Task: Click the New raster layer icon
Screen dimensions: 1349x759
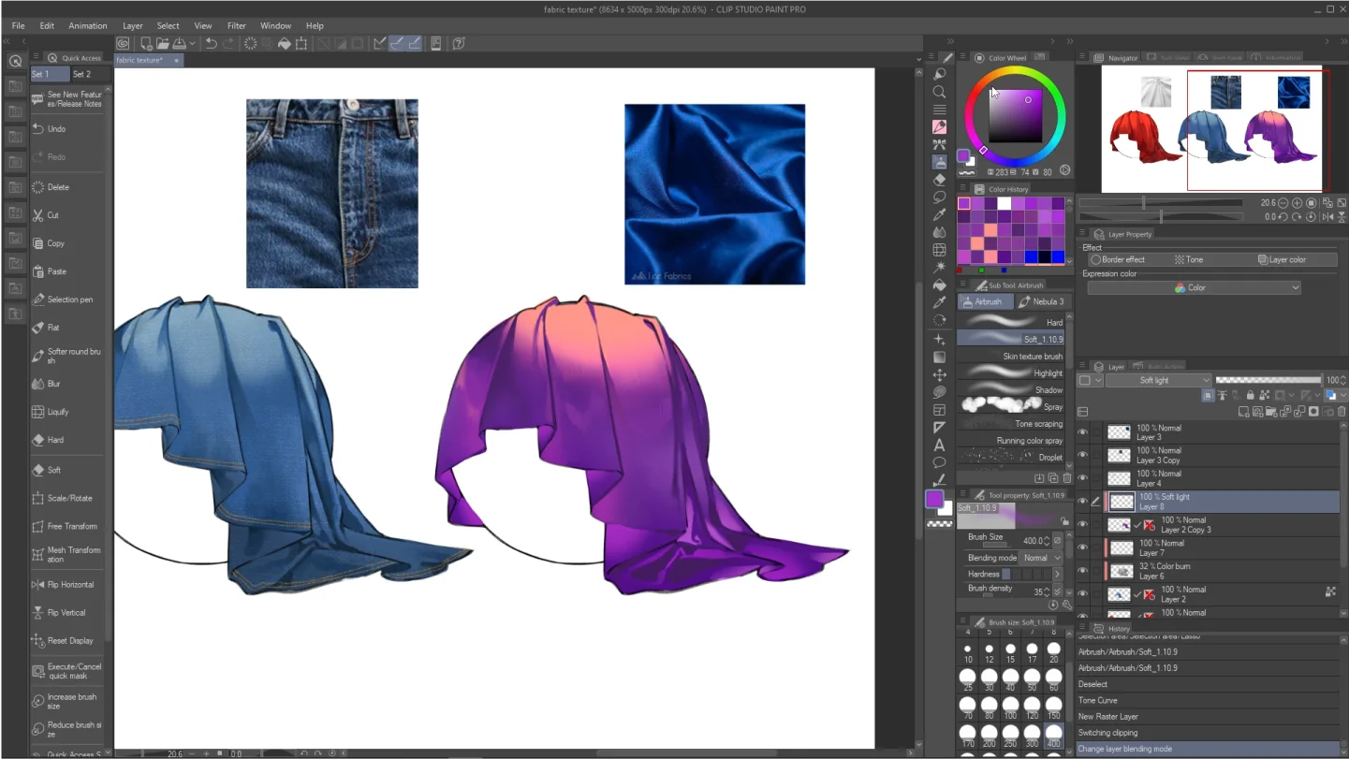Action: click(x=1243, y=412)
